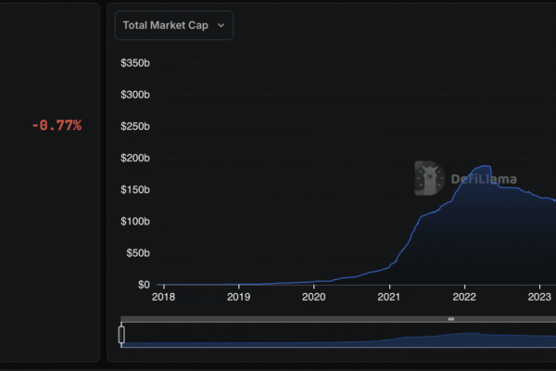Select the 2020 x-axis label
The width and height of the screenshot is (556, 371).
coord(314,297)
